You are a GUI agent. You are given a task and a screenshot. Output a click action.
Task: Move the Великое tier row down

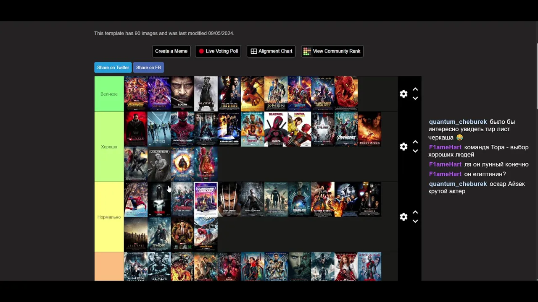(415, 99)
